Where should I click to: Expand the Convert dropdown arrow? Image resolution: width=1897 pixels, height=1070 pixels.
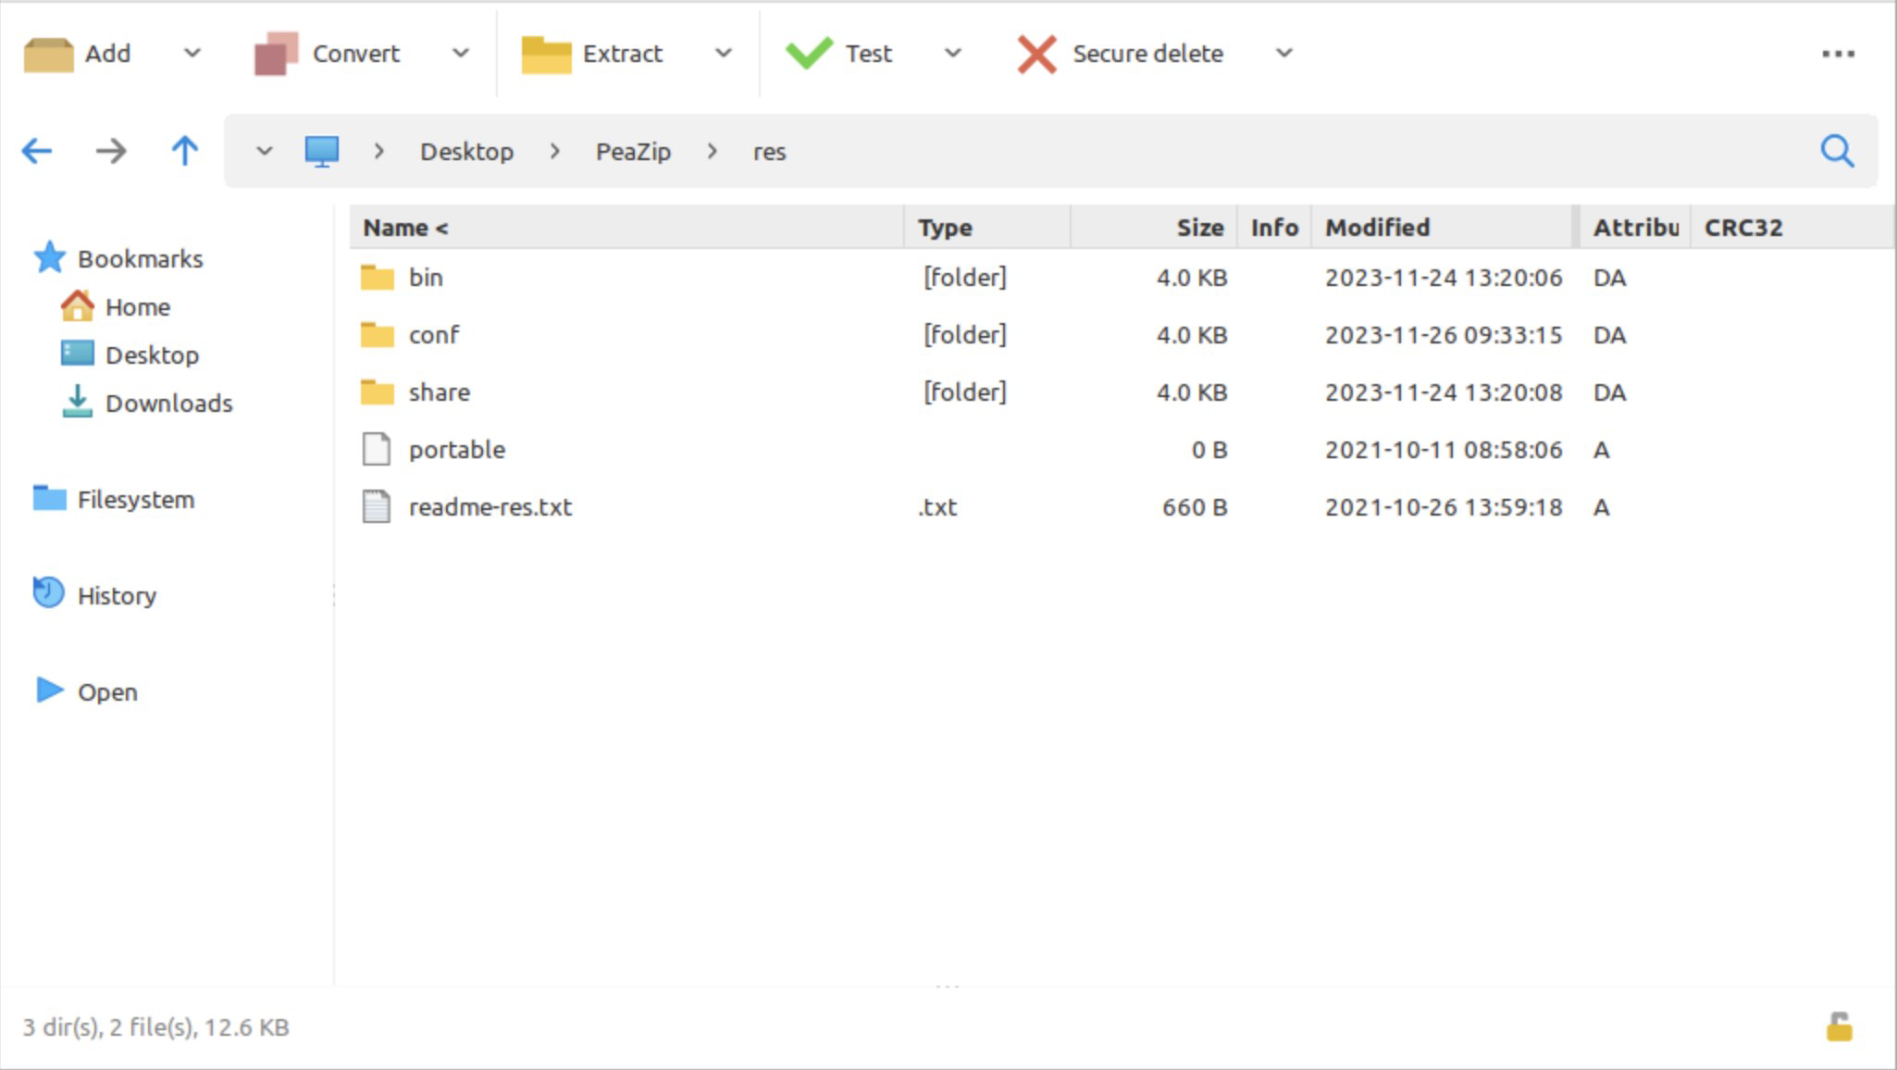coord(460,54)
